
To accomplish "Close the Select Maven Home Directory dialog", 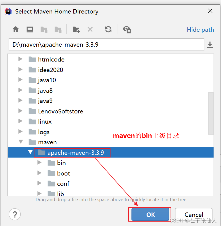I will [210, 11].
